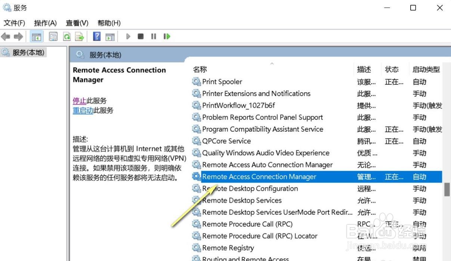Screen dimensions: 451x261
Task: Sort by the 状态 column header
Action: (392, 69)
